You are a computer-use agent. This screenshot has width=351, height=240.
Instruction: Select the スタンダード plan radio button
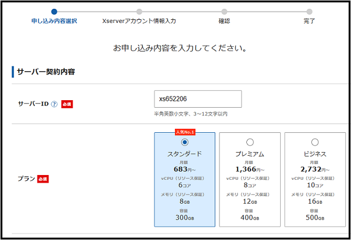(184, 142)
